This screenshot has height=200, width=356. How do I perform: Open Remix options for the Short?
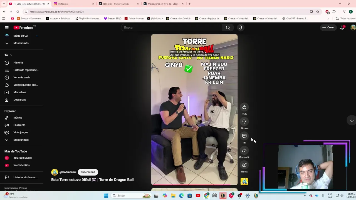(244, 165)
